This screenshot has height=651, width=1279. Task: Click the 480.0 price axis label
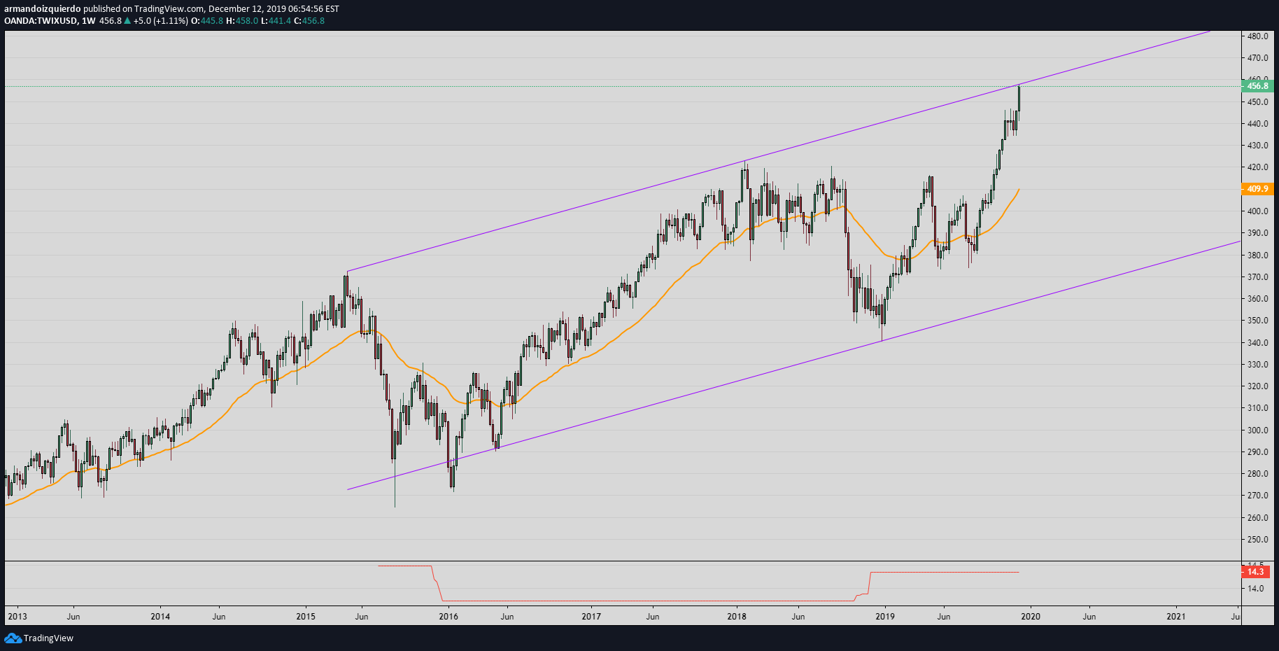click(x=1257, y=36)
